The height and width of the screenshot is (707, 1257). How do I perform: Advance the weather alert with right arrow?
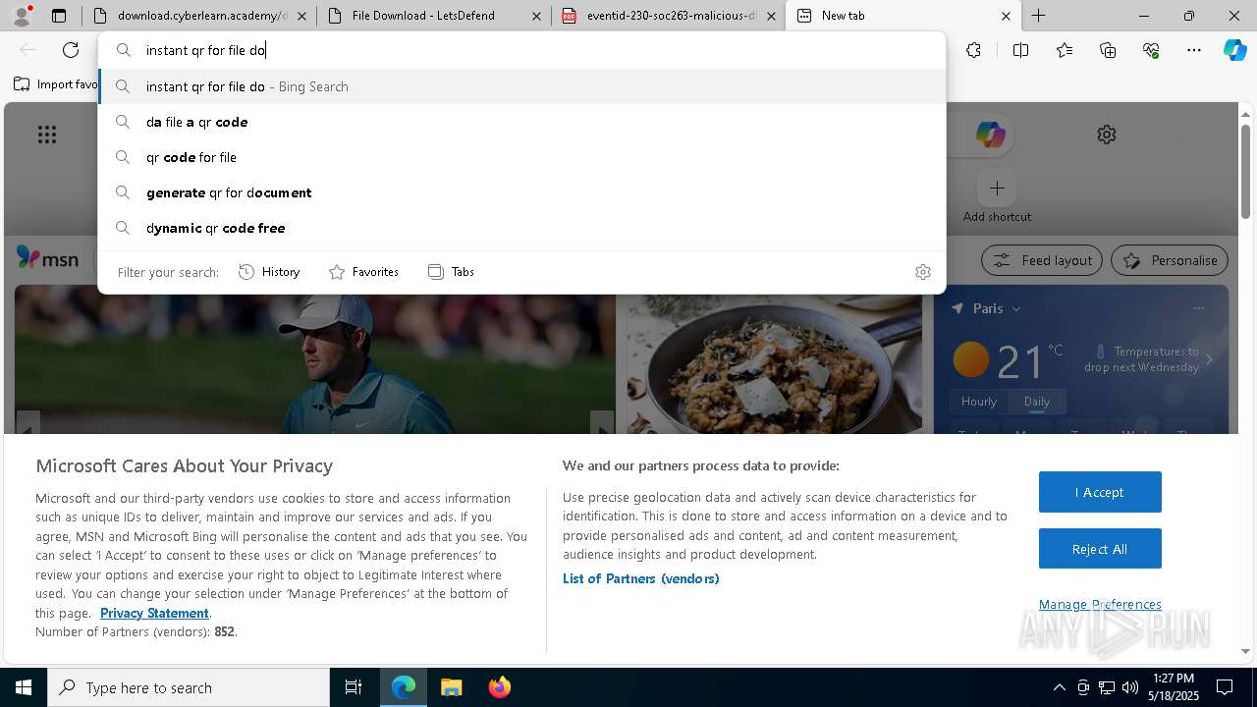(1209, 359)
